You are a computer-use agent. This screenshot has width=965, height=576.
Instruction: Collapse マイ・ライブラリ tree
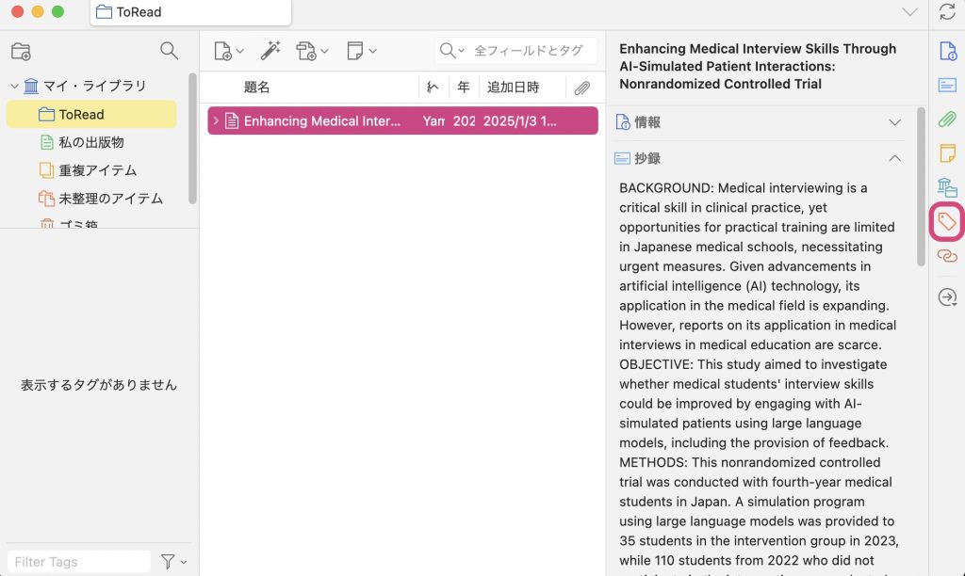click(x=14, y=87)
